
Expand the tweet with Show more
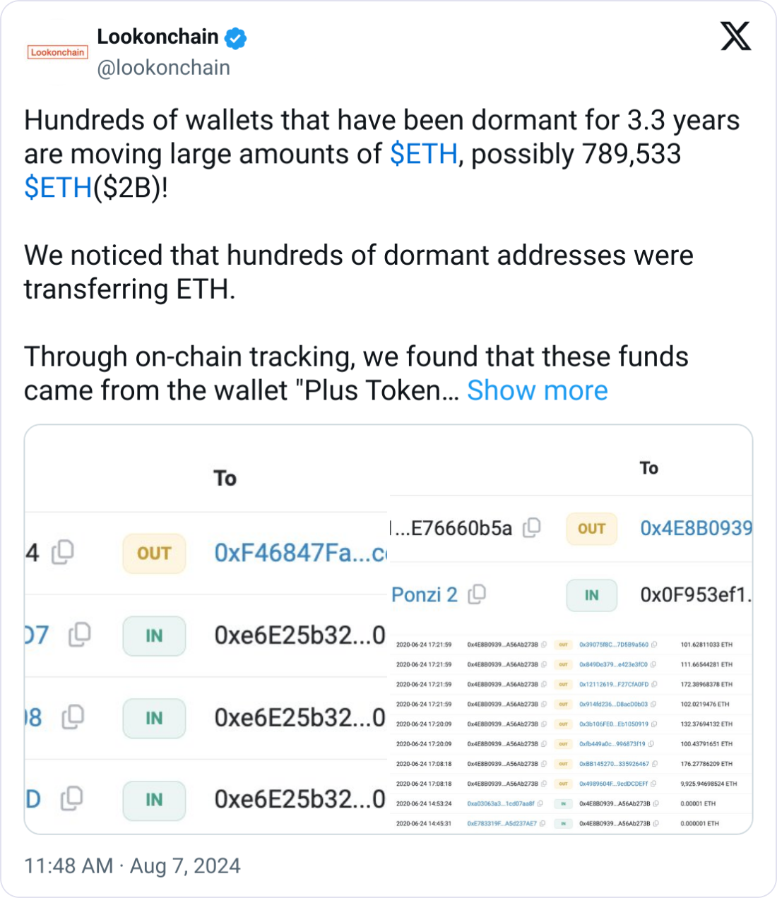coord(537,390)
